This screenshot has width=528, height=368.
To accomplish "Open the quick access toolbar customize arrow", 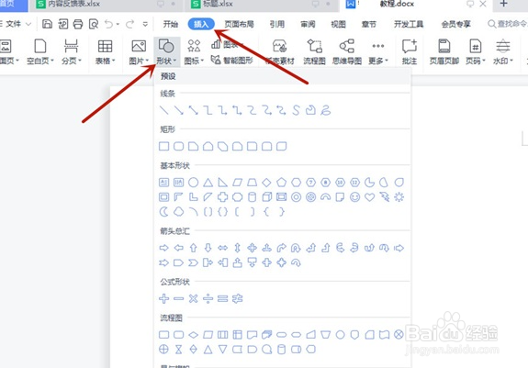I will click(145, 24).
